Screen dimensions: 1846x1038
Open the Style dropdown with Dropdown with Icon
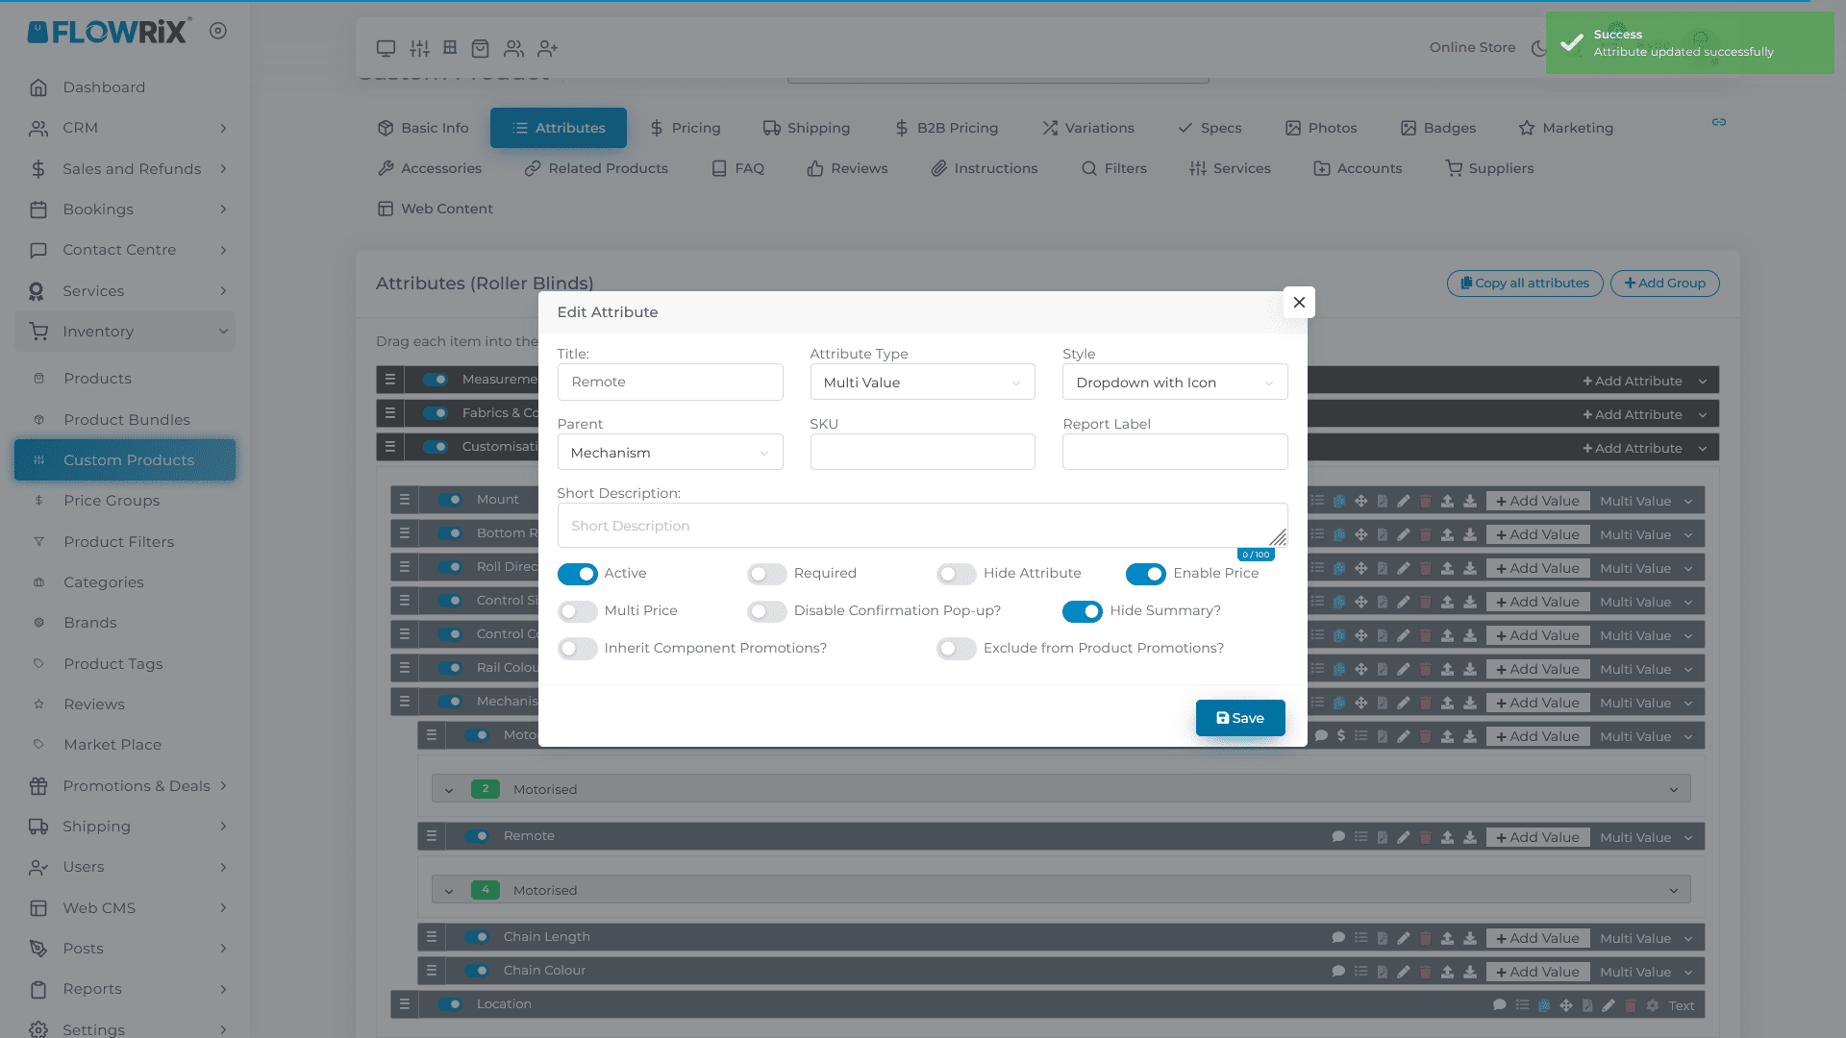[x=1174, y=383]
